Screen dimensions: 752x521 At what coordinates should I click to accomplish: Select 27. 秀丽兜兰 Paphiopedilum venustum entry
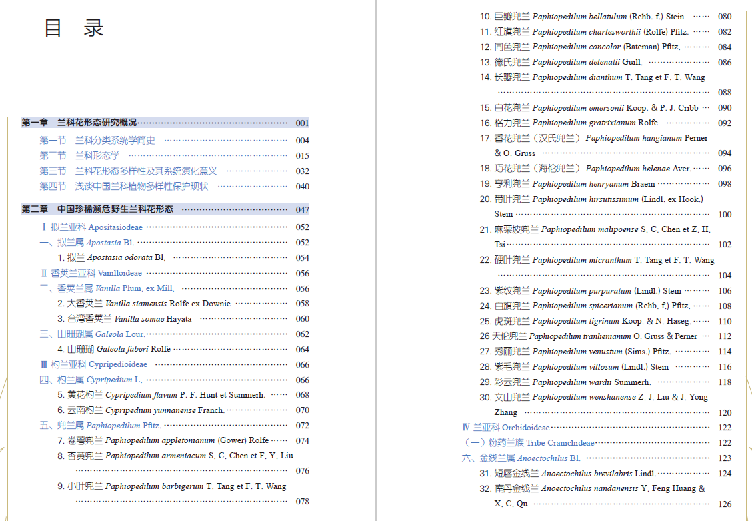pos(605,352)
